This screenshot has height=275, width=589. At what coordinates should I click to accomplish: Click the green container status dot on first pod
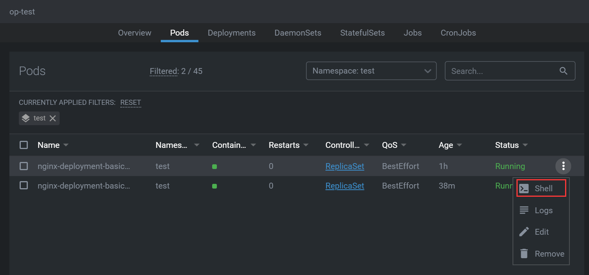[215, 166]
